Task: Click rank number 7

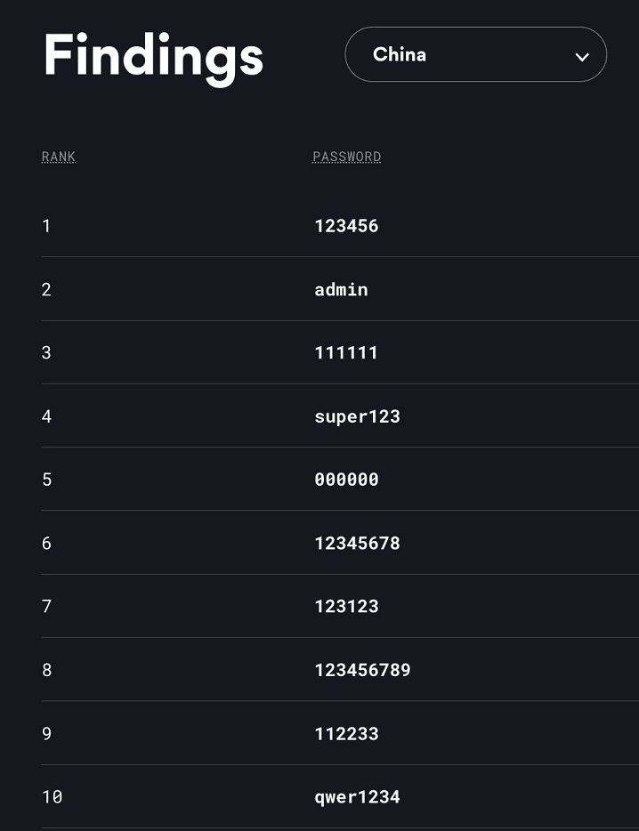Action: (46, 606)
